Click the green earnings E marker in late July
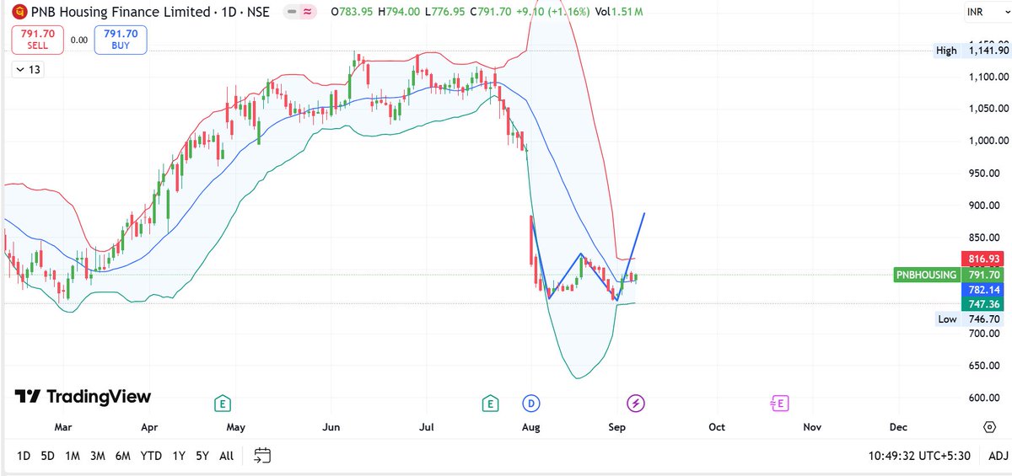 [489, 404]
